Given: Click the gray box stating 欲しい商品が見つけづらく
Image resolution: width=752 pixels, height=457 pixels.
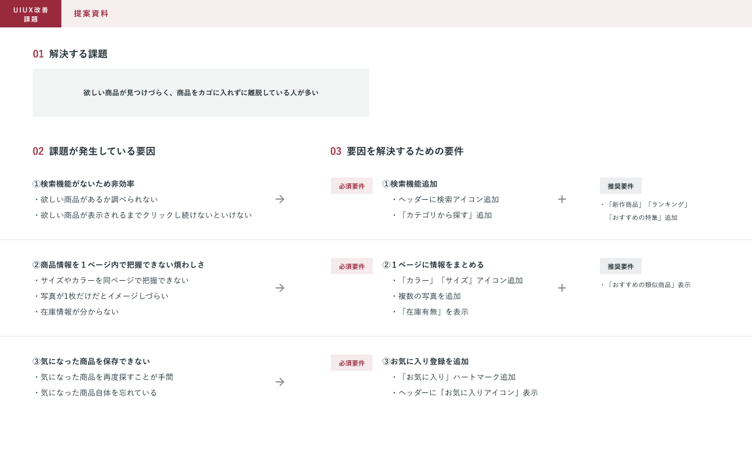Looking at the screenshot, I should (201, 93).
